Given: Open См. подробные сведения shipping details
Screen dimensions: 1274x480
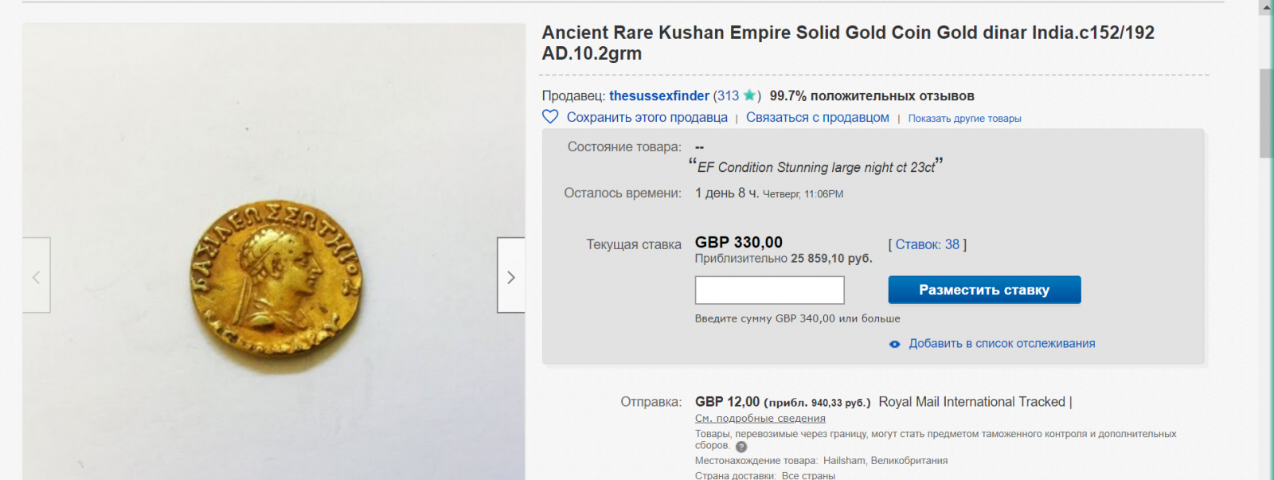Looking at the screenshot, I should pyautogui.click(x=760, y=419).
